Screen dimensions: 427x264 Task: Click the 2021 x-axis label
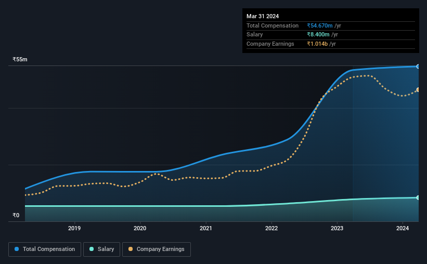pyautogui.click(x=205, y=228)
